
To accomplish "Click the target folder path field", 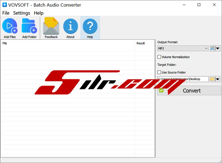I will pyautogui.click(x=183, y=79).
